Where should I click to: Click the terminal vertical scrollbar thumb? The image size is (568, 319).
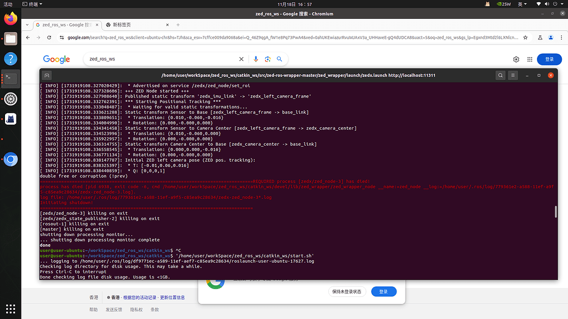point(555,212)
